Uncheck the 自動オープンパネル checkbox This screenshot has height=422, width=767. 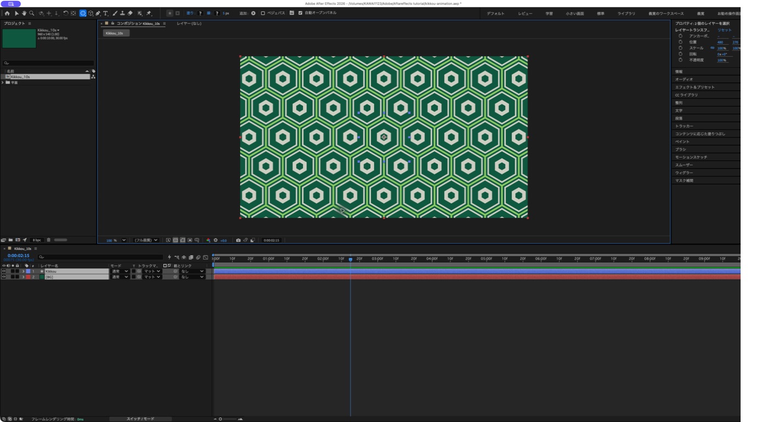300,13
